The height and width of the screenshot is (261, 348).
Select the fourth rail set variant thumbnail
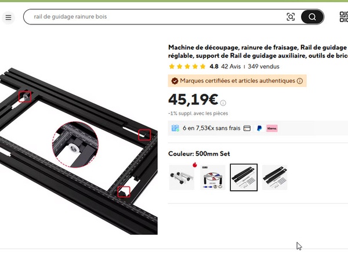pyautogui.click(x=275, y=177)
